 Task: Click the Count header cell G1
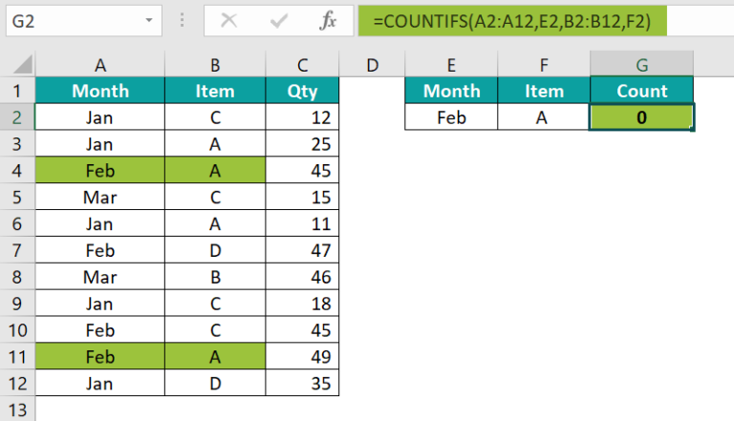tap(642, 91)
